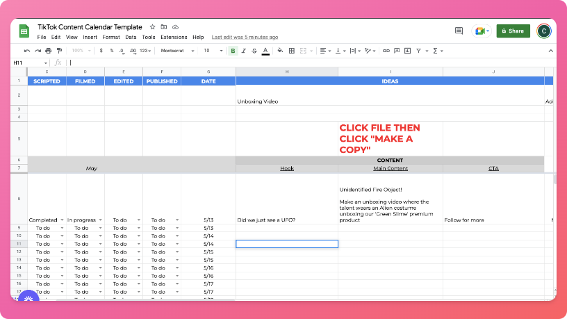Click the merge cells icon
567x319 pixels.
tap(303, 51)
